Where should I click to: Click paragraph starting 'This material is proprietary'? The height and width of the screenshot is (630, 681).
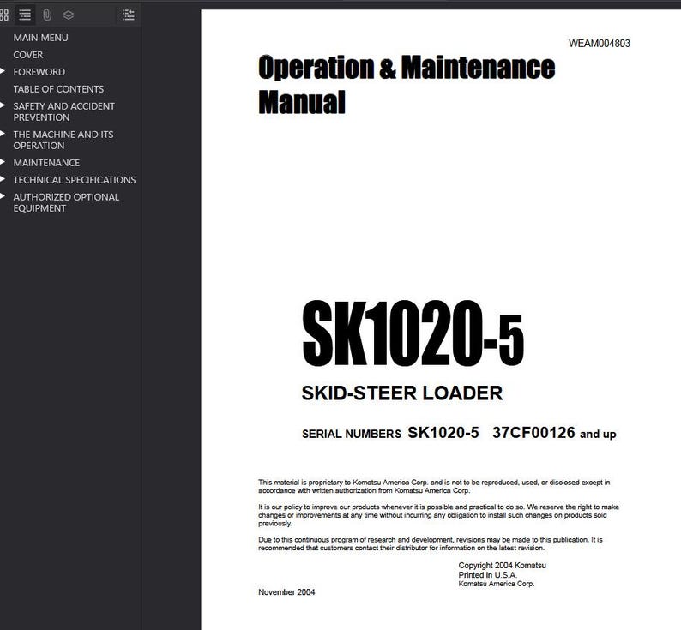pos(434,486)
